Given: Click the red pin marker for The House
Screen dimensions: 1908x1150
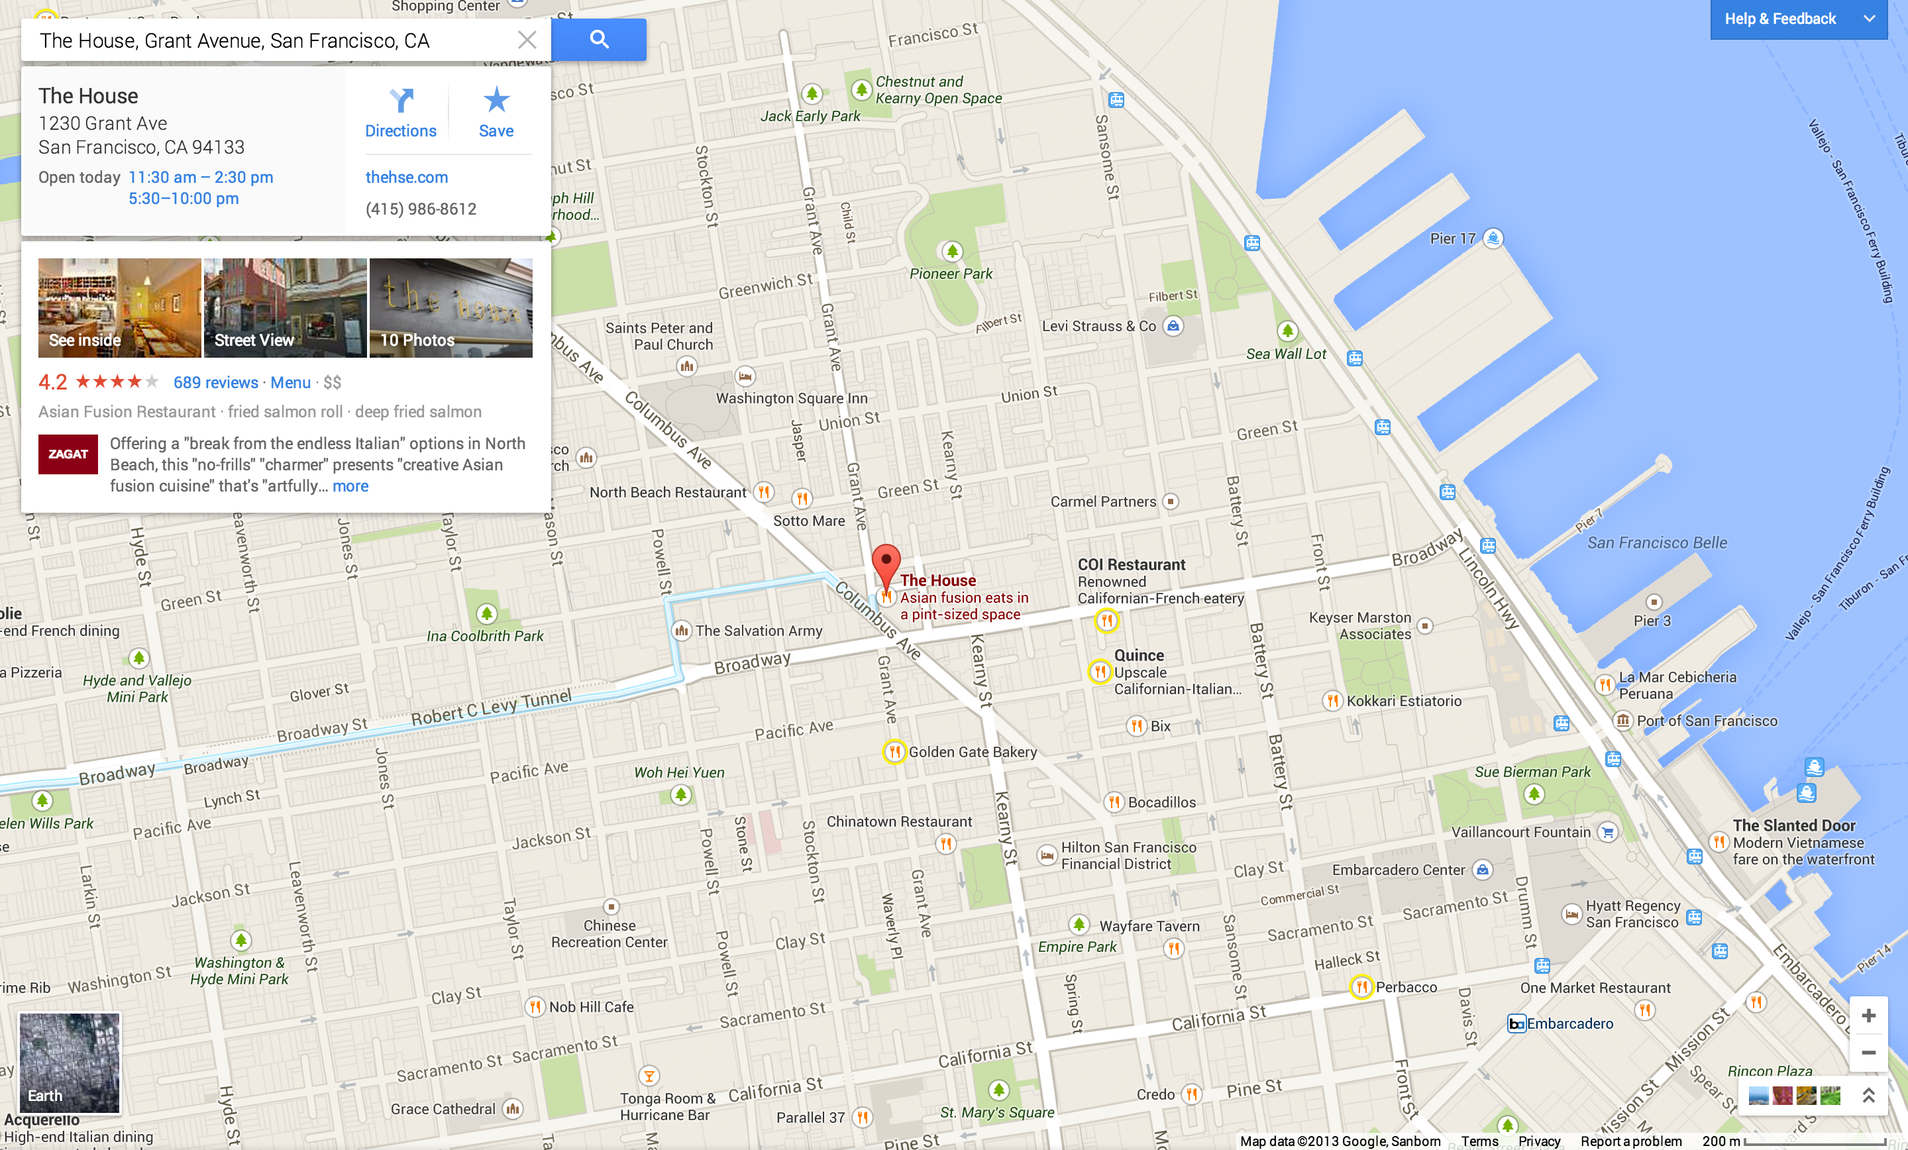Looking at the screenshot, I should coord(886,566).
